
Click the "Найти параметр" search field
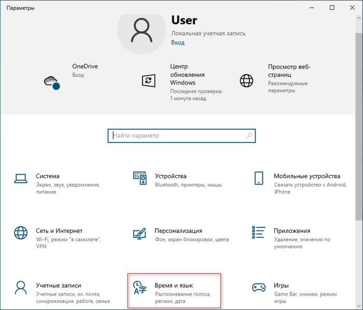[176, 136]
